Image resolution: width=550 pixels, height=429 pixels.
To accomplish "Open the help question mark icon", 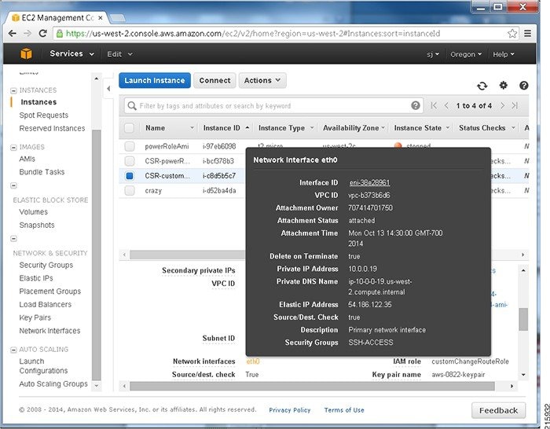I will pyautogui.click(x=524, y=85).
